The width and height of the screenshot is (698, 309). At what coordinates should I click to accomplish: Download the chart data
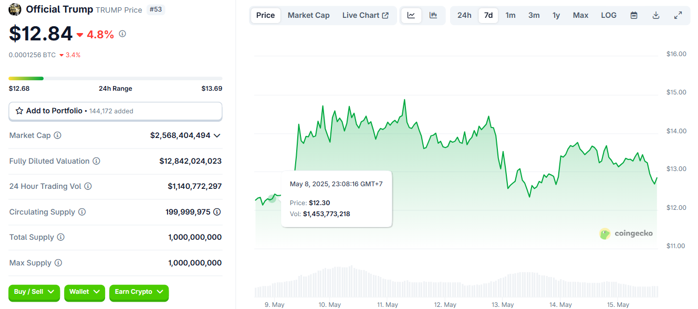click(656, 15)
